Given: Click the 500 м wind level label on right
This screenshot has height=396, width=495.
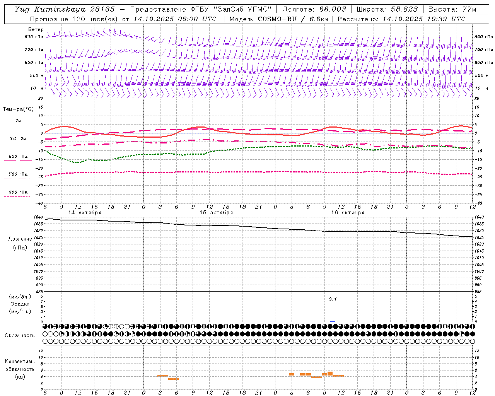Looking at the screenshot, I should tap(481, 76).
